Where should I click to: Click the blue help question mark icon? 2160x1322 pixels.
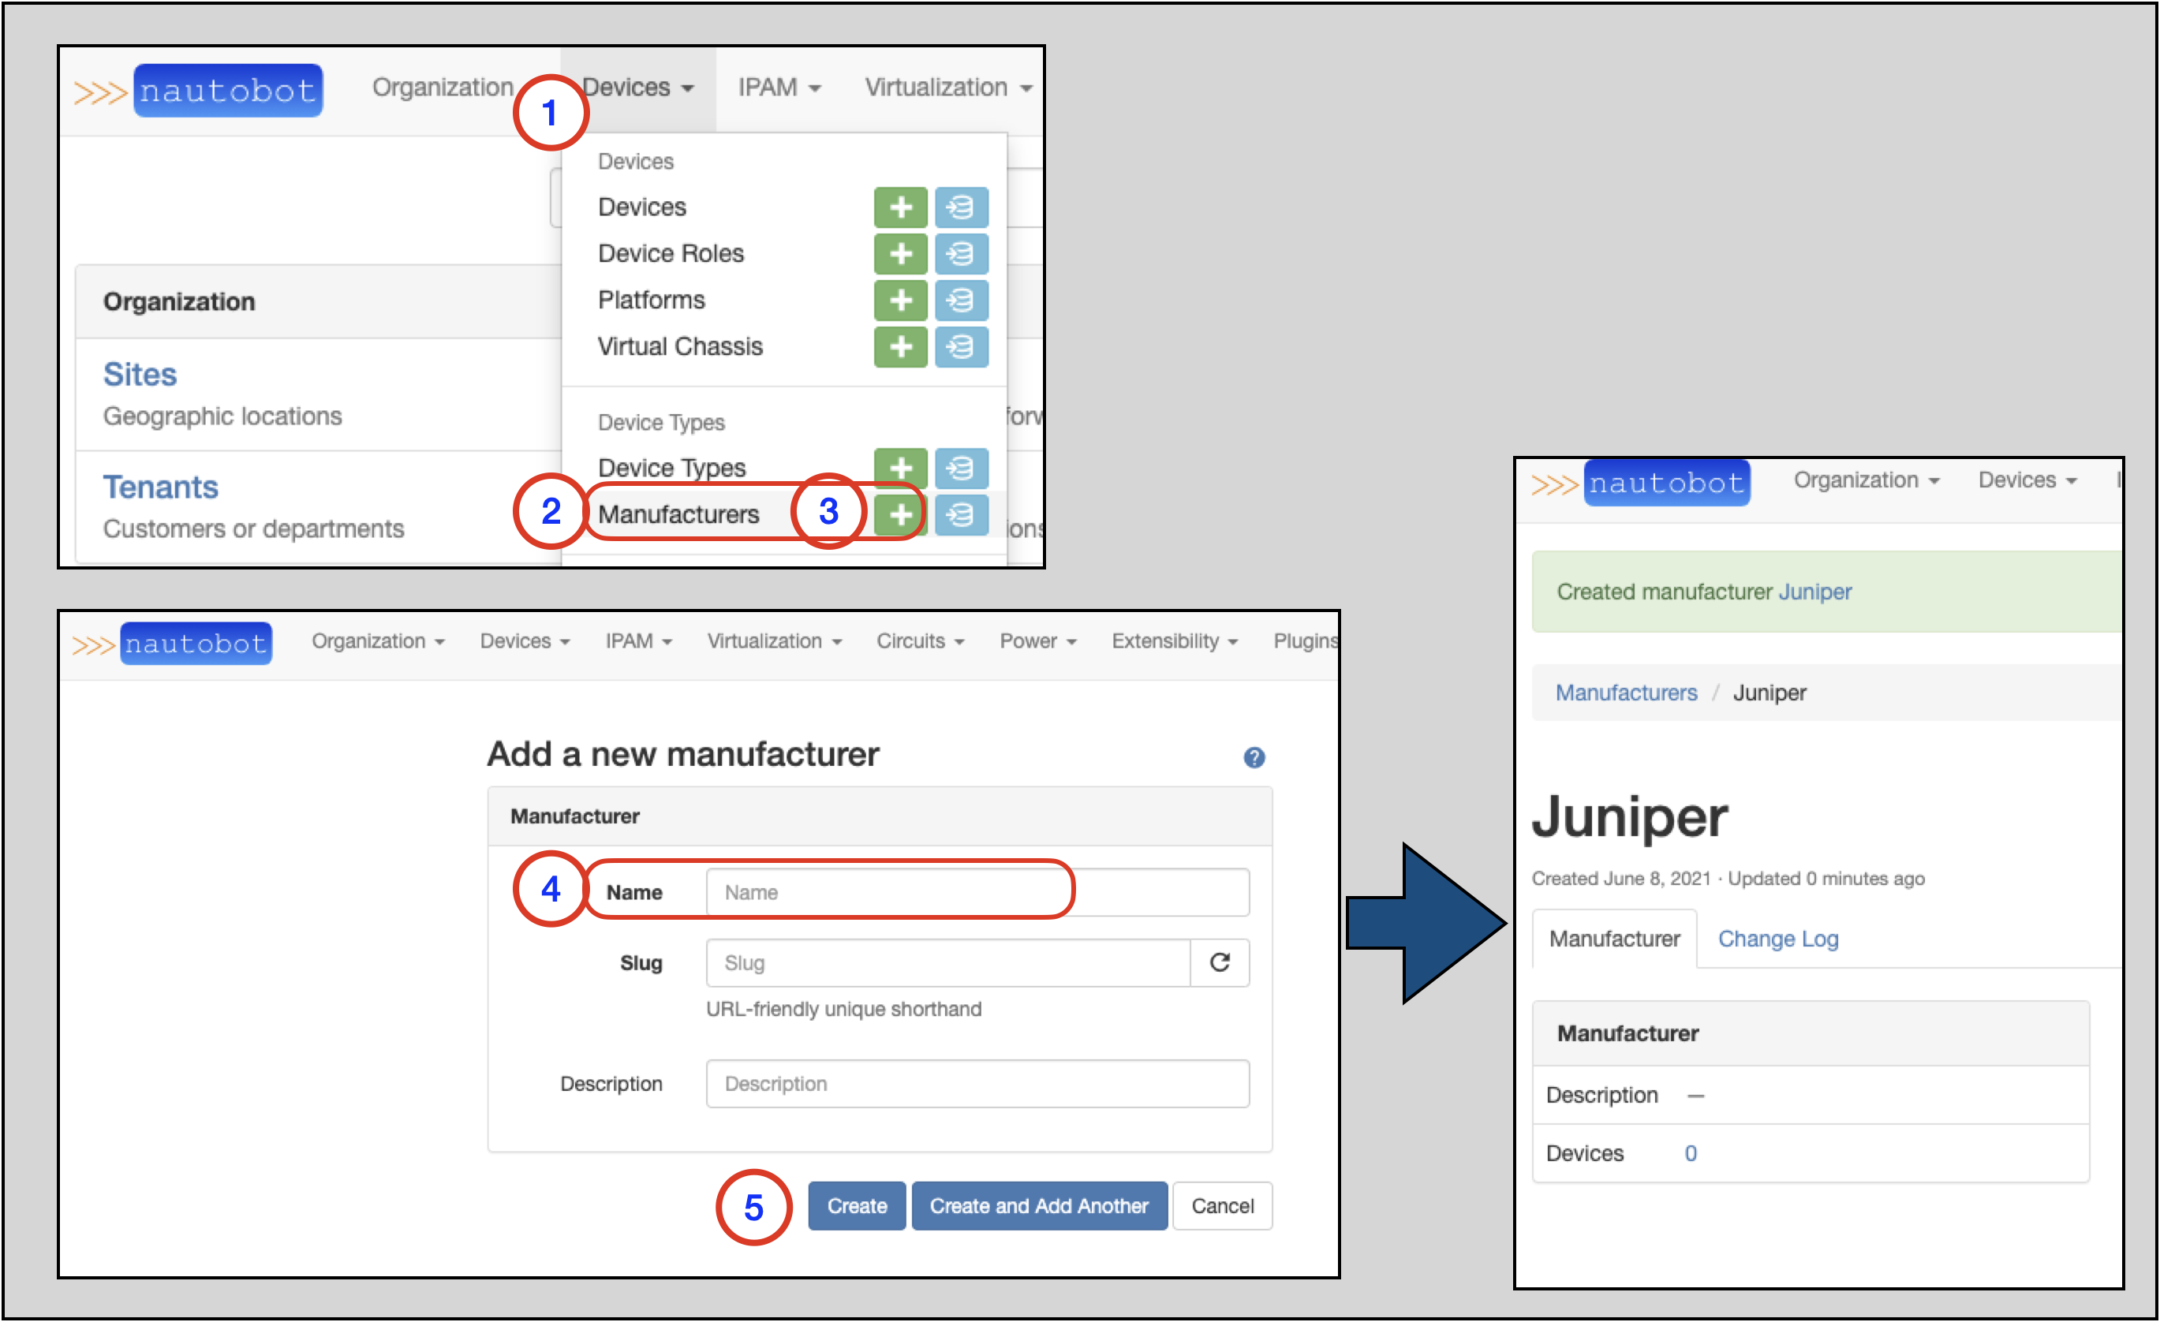coord(1254,757)
